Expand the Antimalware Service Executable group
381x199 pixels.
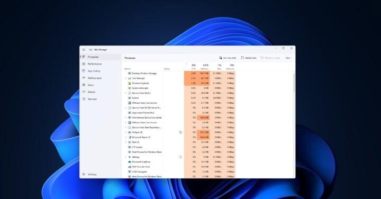tap(125, 117)
